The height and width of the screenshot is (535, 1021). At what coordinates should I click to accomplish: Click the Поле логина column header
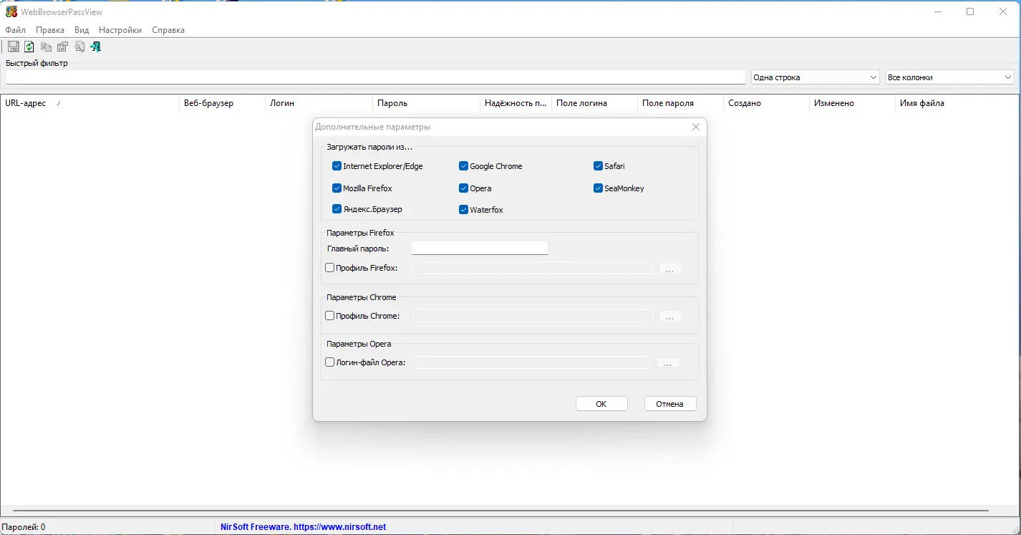point(594,103)
